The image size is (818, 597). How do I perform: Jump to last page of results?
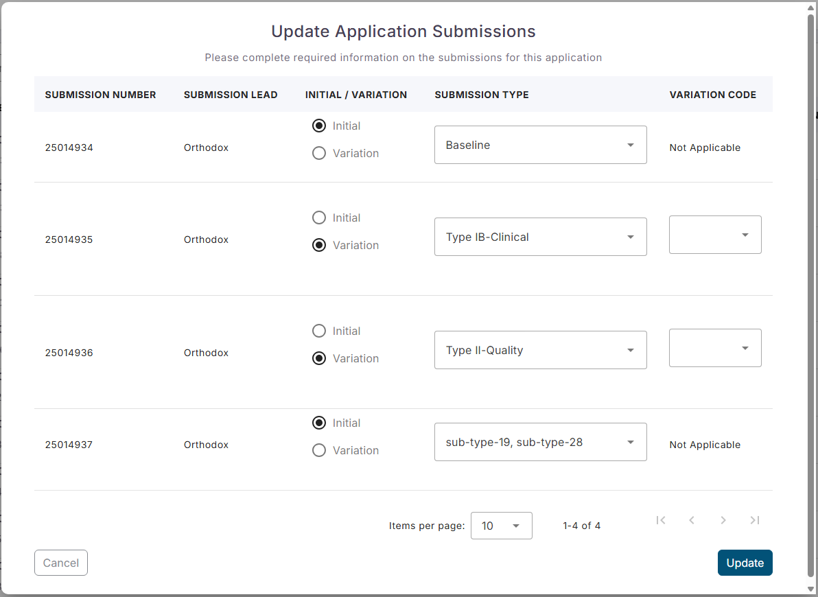754,520
